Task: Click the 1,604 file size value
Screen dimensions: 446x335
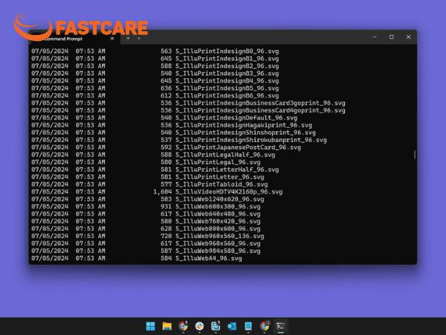Action: click(162, 192)
